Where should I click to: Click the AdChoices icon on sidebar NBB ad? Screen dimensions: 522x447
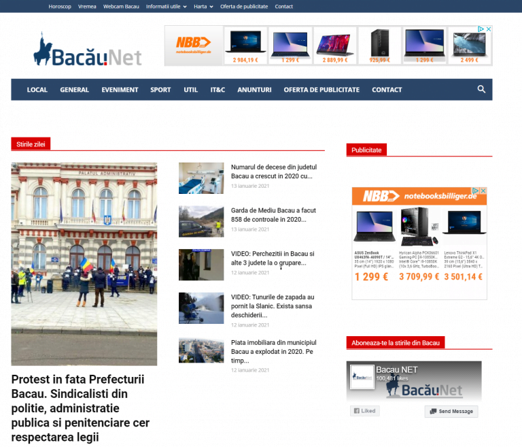click(475, 191)
